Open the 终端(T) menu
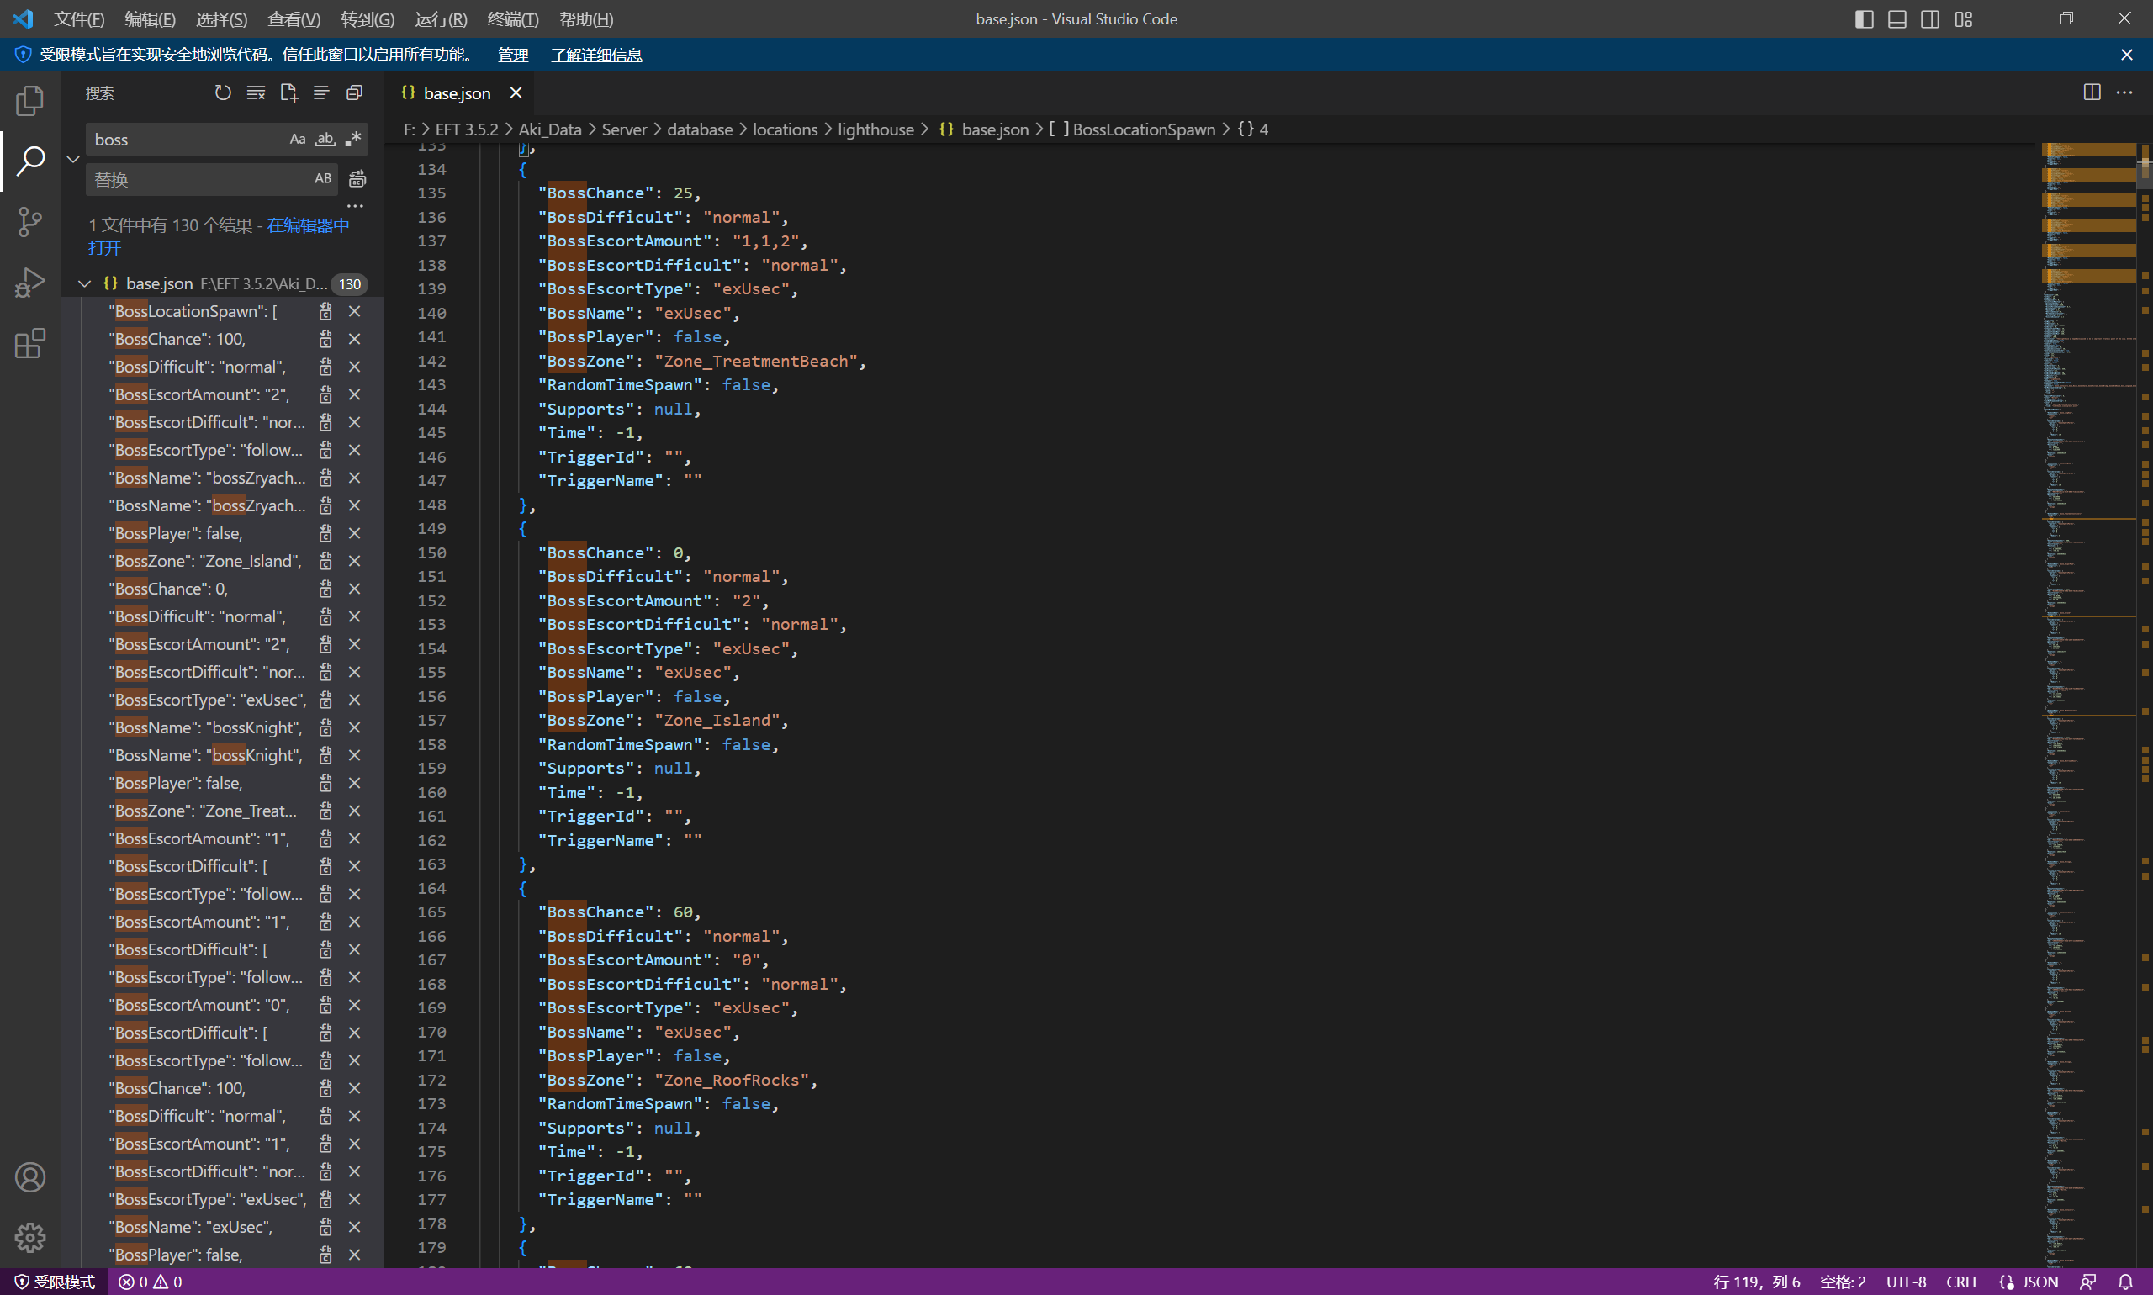Viewport: 2153px width, 1295px height. pyautogui.click(x=512, y=19)
